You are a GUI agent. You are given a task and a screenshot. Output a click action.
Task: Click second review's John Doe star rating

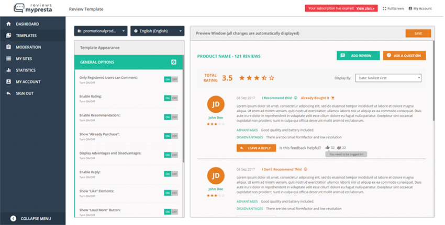(x=216, y=195)
